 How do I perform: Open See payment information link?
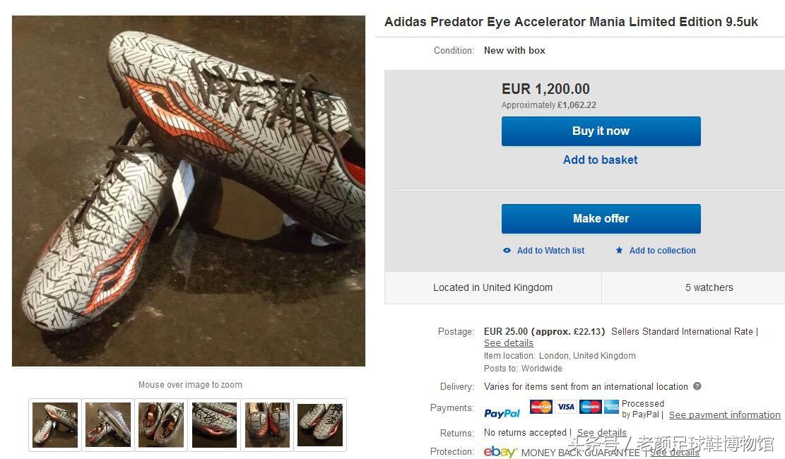coord(725,415)
